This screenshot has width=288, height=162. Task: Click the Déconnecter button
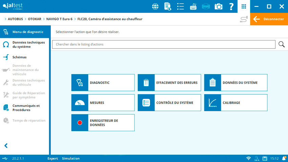pyautogui.click(x=269, y=19)
